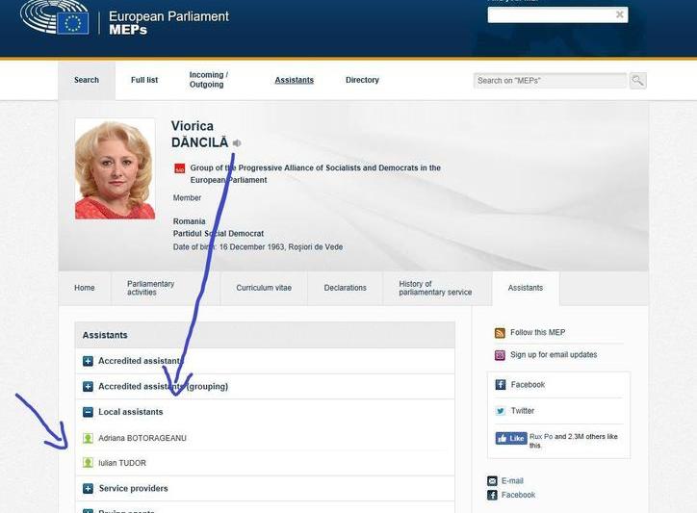Click Iulian TUDOR person icon
The image size is (697, 513).
88,463
